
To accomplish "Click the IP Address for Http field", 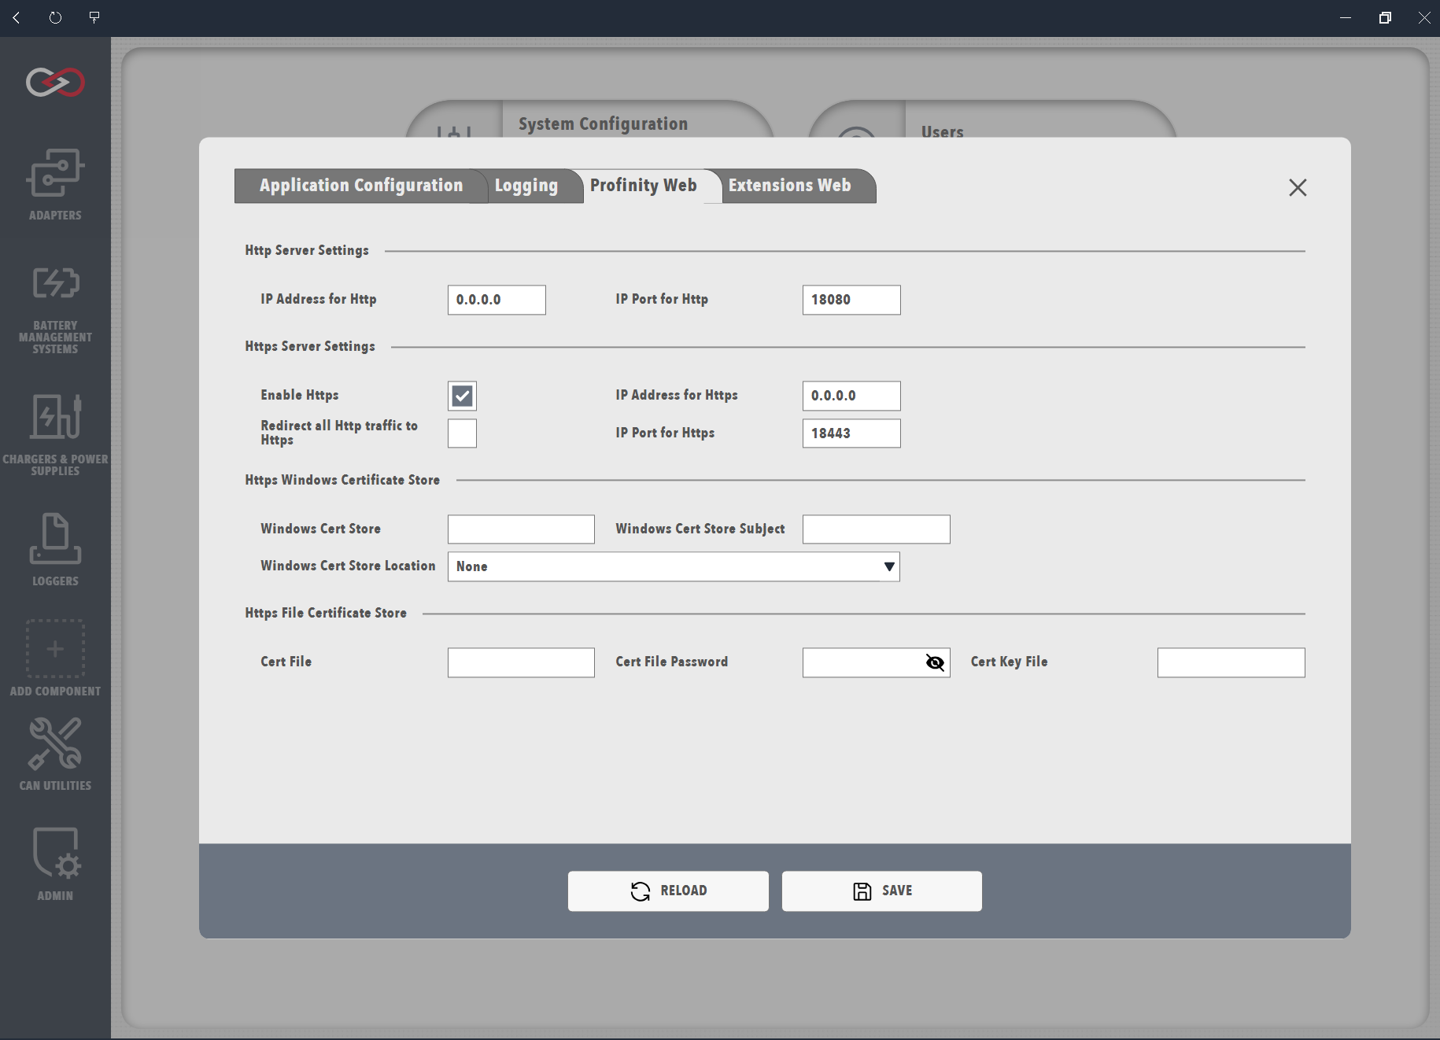I will click(497, 300).
